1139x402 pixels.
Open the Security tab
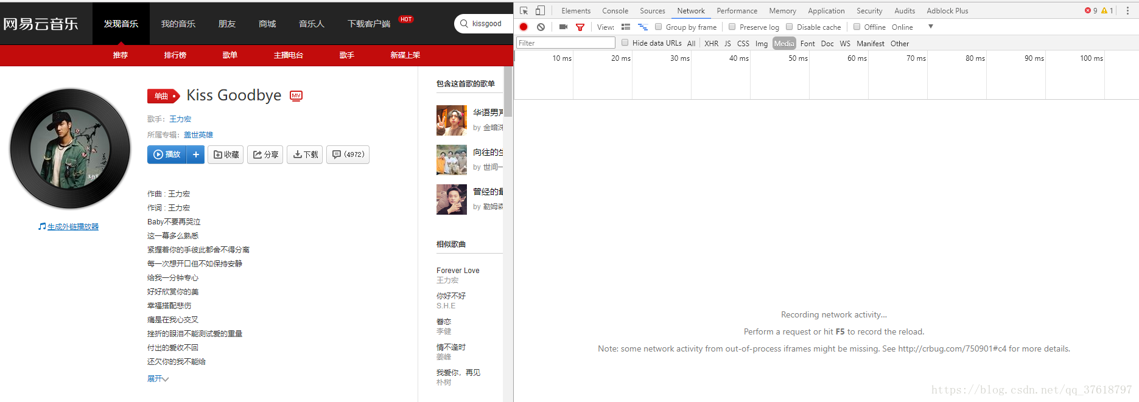(869, 10)
